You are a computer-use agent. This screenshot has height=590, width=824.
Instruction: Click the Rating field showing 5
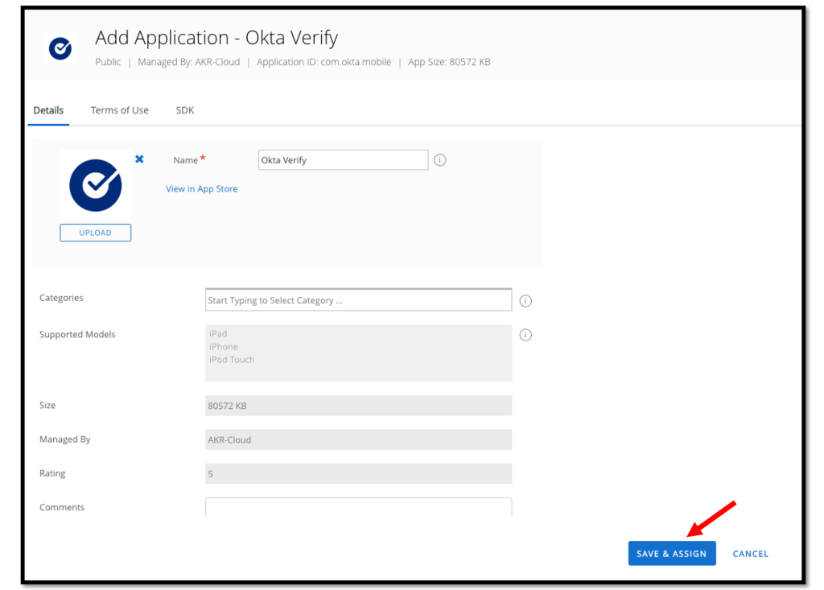point(358,474)
